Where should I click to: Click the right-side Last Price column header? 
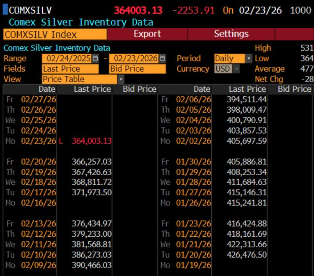[247, 89]
